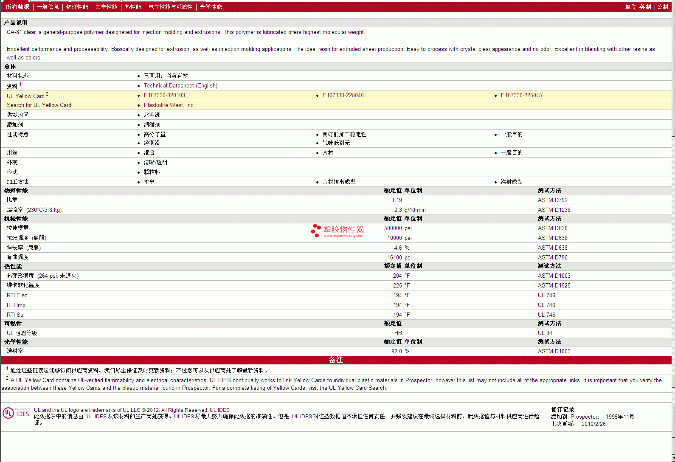Click footnote 1 superscript beside 资料
This screenshot has width=675, height=462.
[20, 85]
